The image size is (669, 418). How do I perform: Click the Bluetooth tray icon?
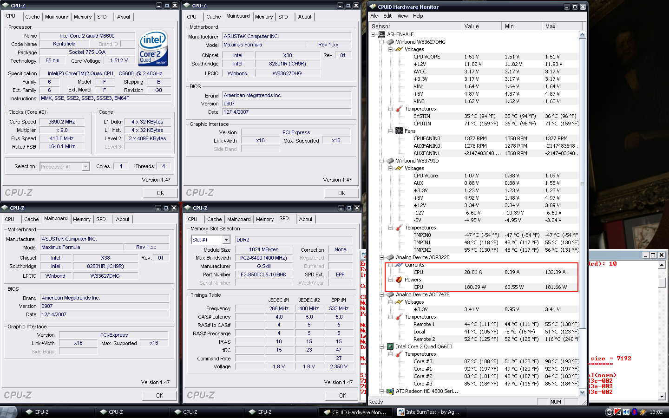634,412
